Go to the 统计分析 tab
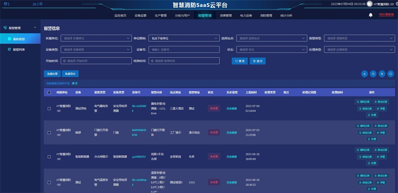Screen dimensions: 398x193 pos(286,15)
